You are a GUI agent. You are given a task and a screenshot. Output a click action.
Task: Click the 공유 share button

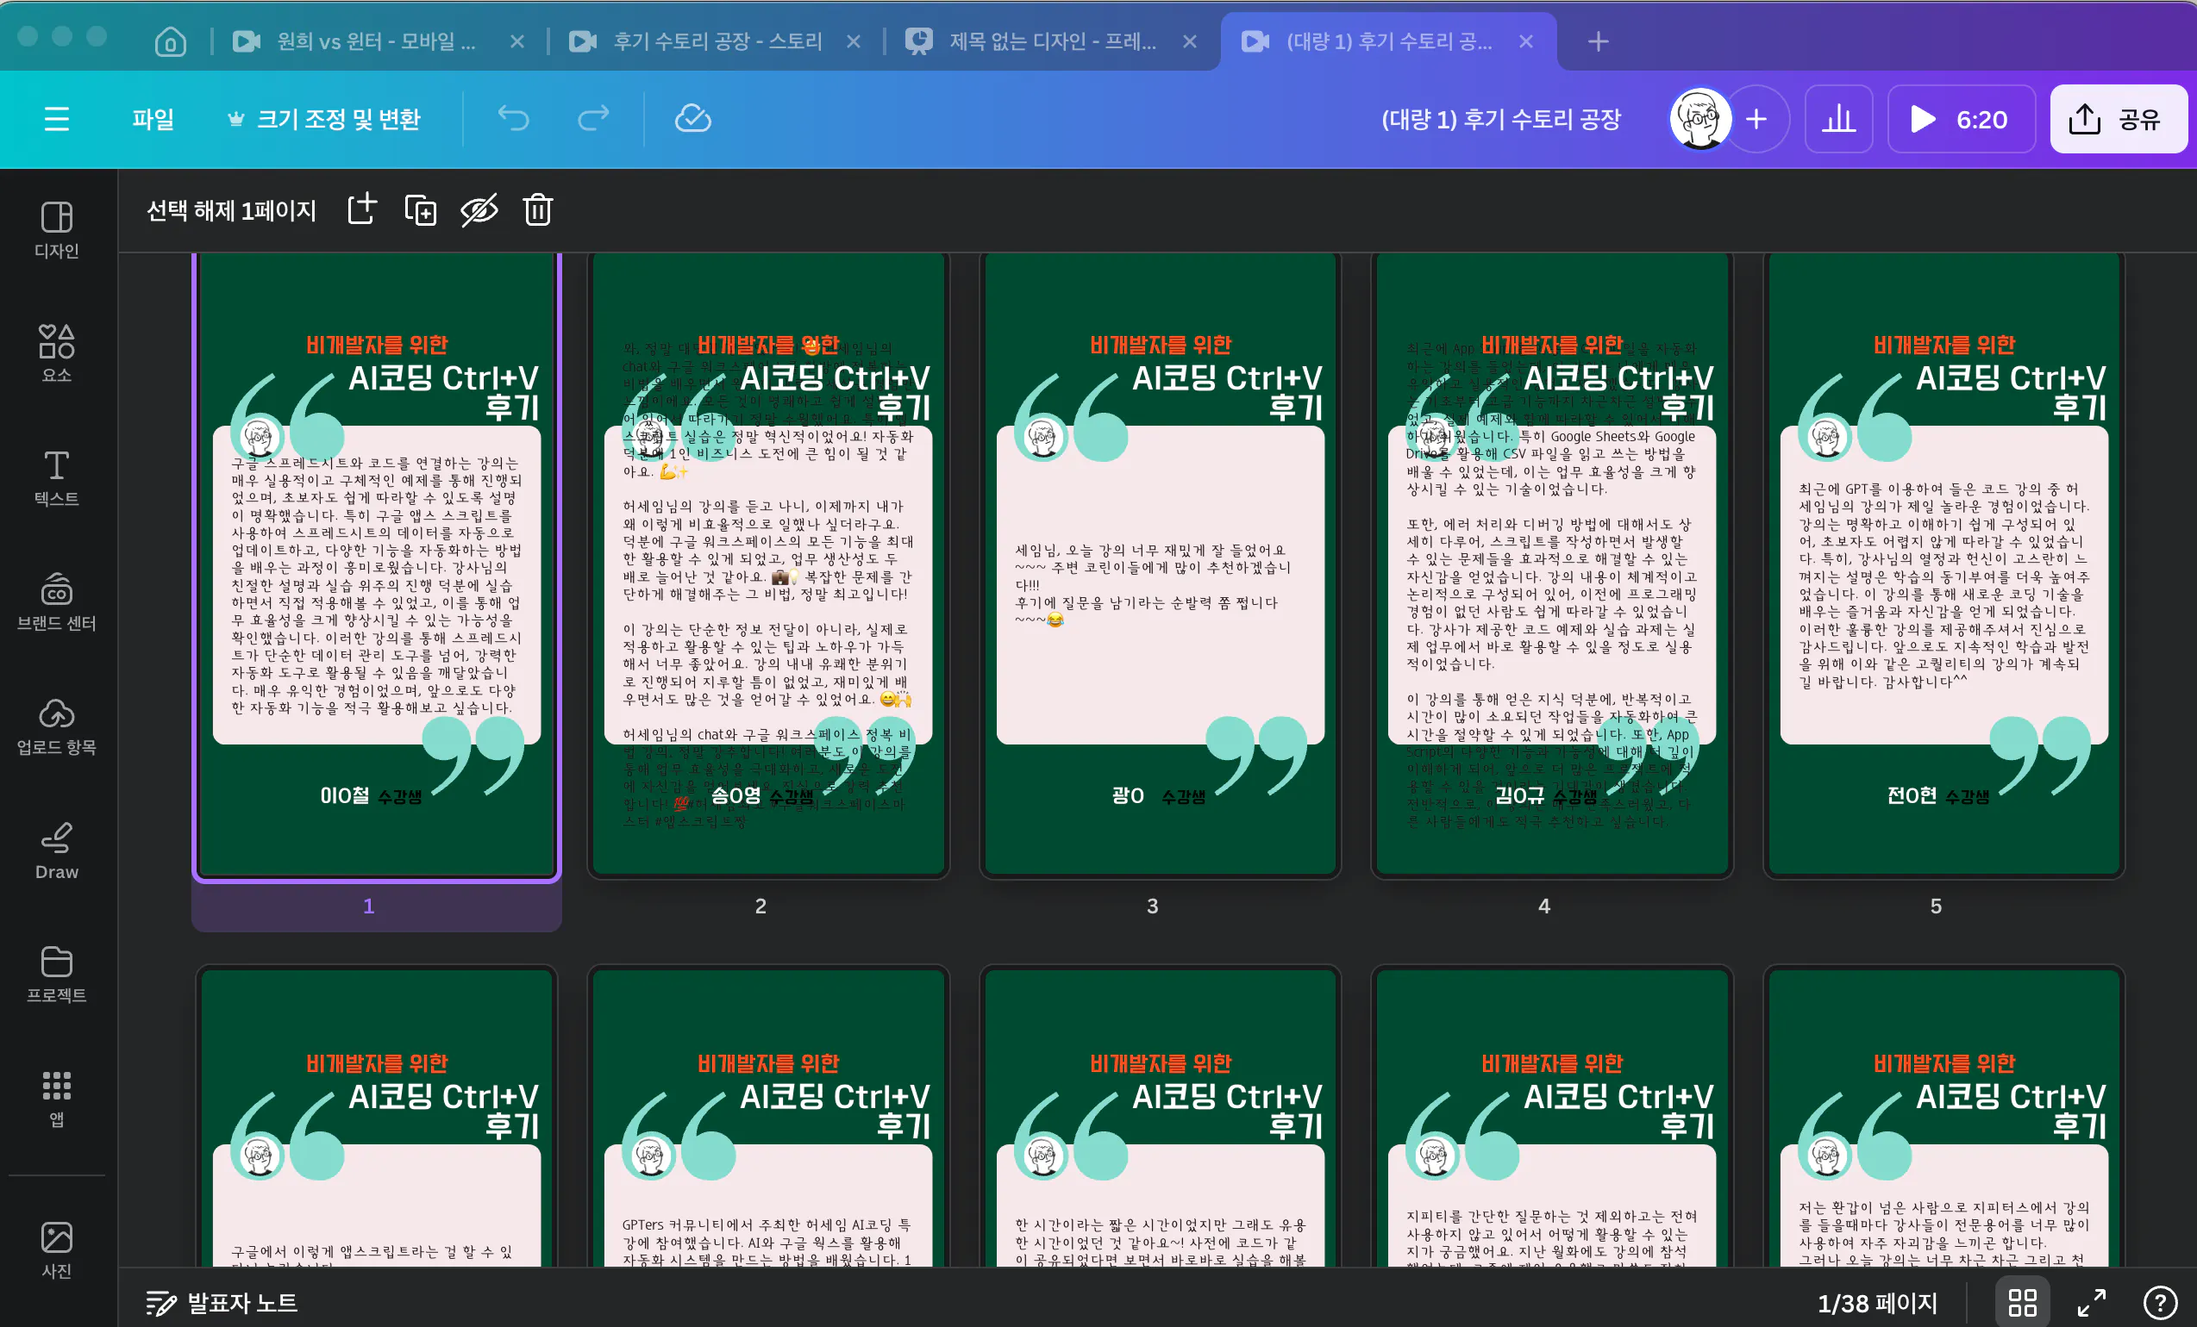click(2118, 119)
